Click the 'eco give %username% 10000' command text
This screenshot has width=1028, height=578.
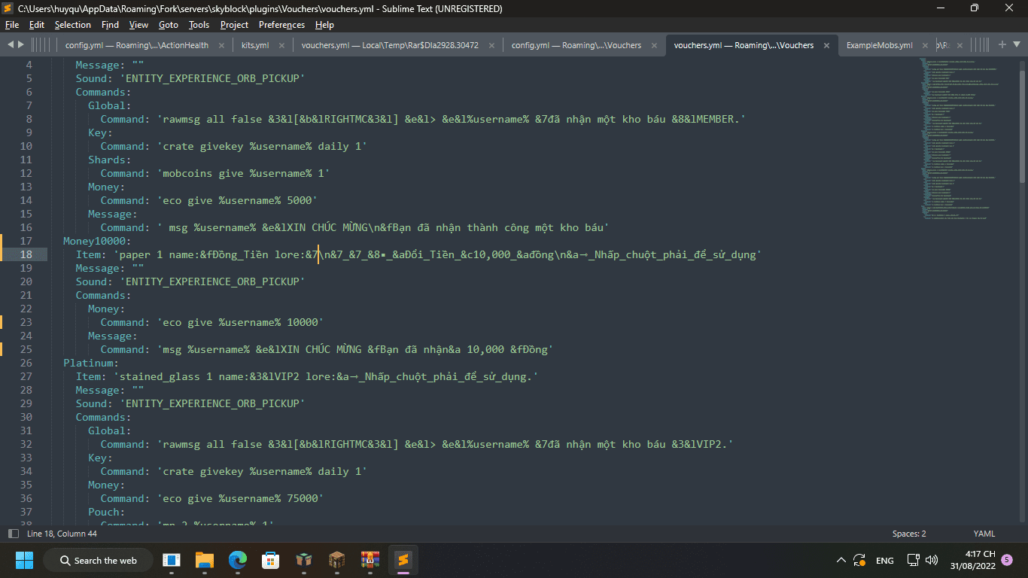240,322
